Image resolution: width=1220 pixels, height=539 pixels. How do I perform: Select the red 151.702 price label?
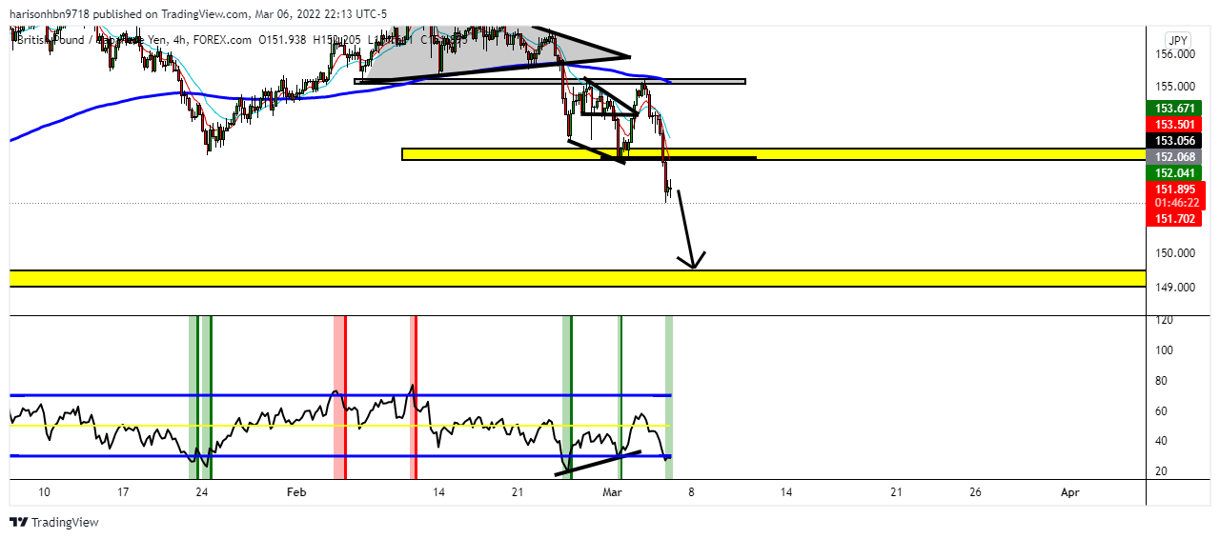pyautogui.click(x=1173, y=219)
